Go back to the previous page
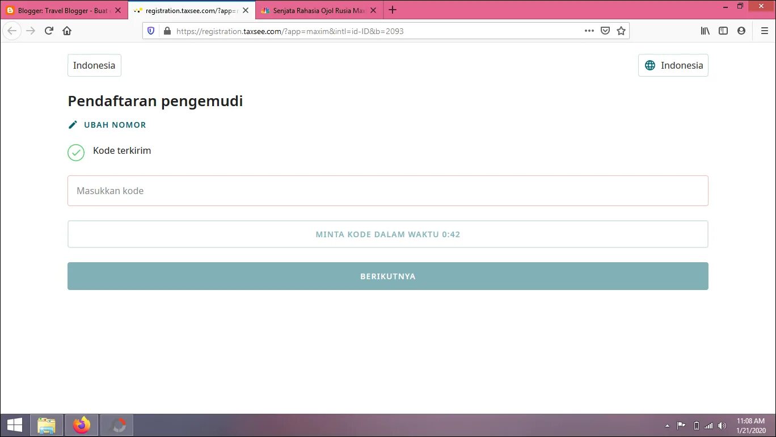Screen dimensions: 776x437 pos(12,31)
